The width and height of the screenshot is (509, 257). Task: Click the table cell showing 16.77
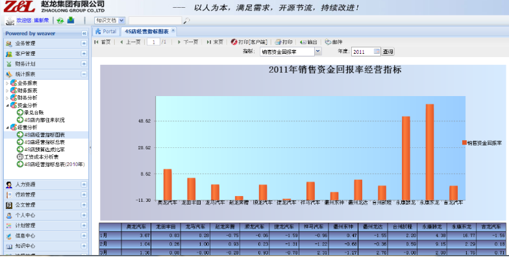[461, 236]
